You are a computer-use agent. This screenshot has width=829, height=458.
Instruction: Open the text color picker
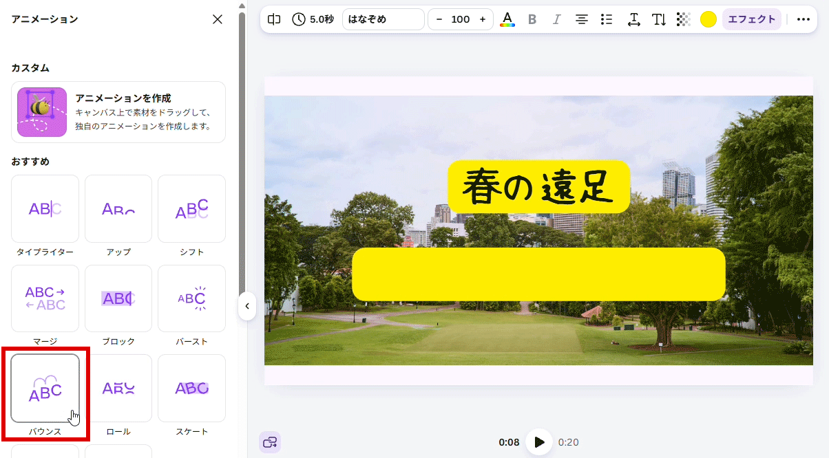click(507, 19)
